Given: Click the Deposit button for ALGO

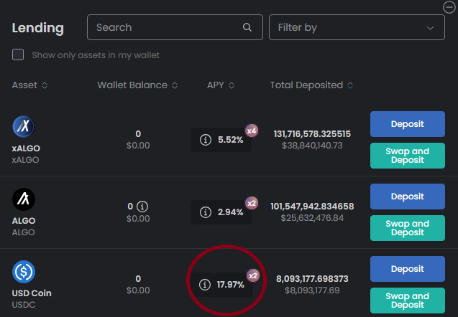Looking at the screenshot, I should [408, 197].
